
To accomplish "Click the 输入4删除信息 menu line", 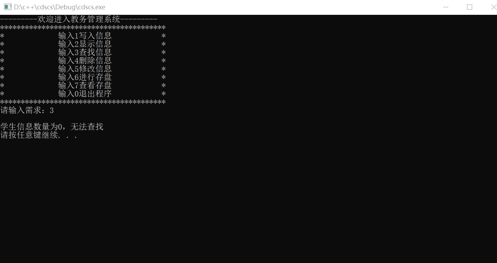I will coord(85,61).
